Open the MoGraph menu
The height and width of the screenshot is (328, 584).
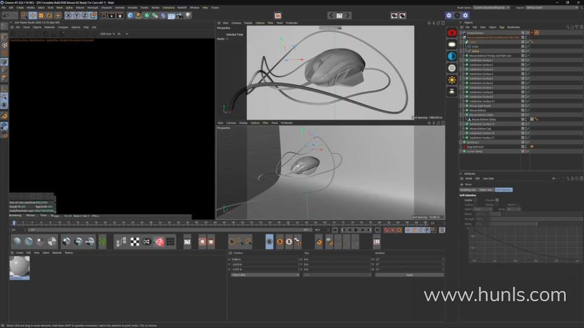(92, 7)
